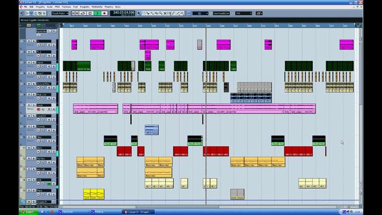Solo the Cassa track
Viewport: 382px width, 215px height.
pyautogui.click(x=33, y=62)
